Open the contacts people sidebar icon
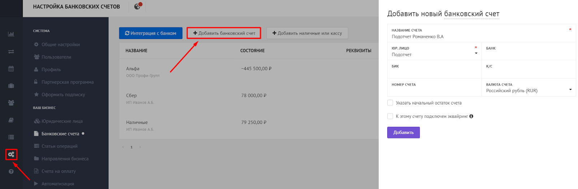Image resolution: width=578 pixels, height=189 pixels. click(x=11, y=103)
